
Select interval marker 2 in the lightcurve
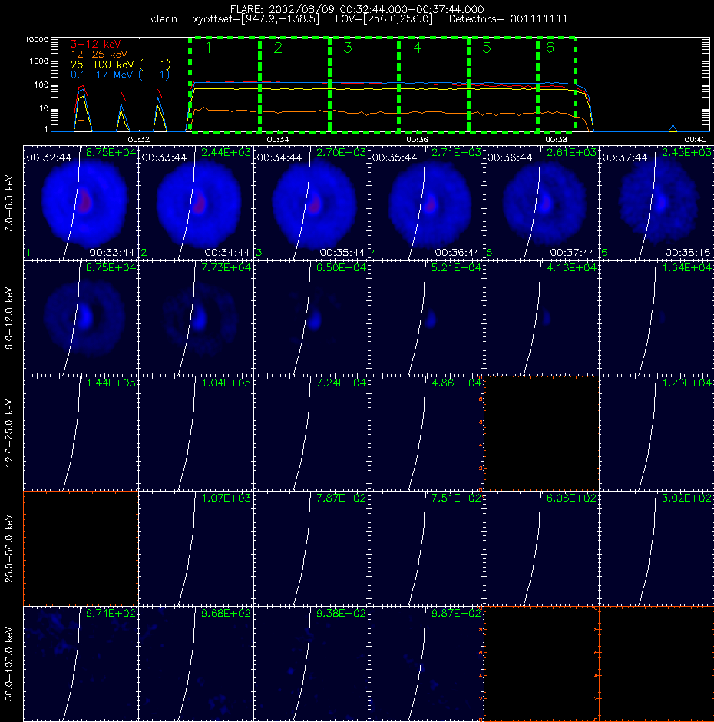coord(278,48)
